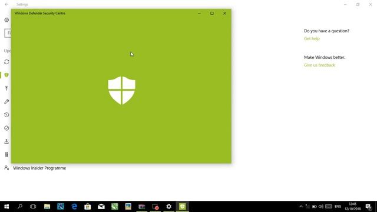377x212 pixels.
Task: Open the network status tray icon
Action: [x=307, y=207]
